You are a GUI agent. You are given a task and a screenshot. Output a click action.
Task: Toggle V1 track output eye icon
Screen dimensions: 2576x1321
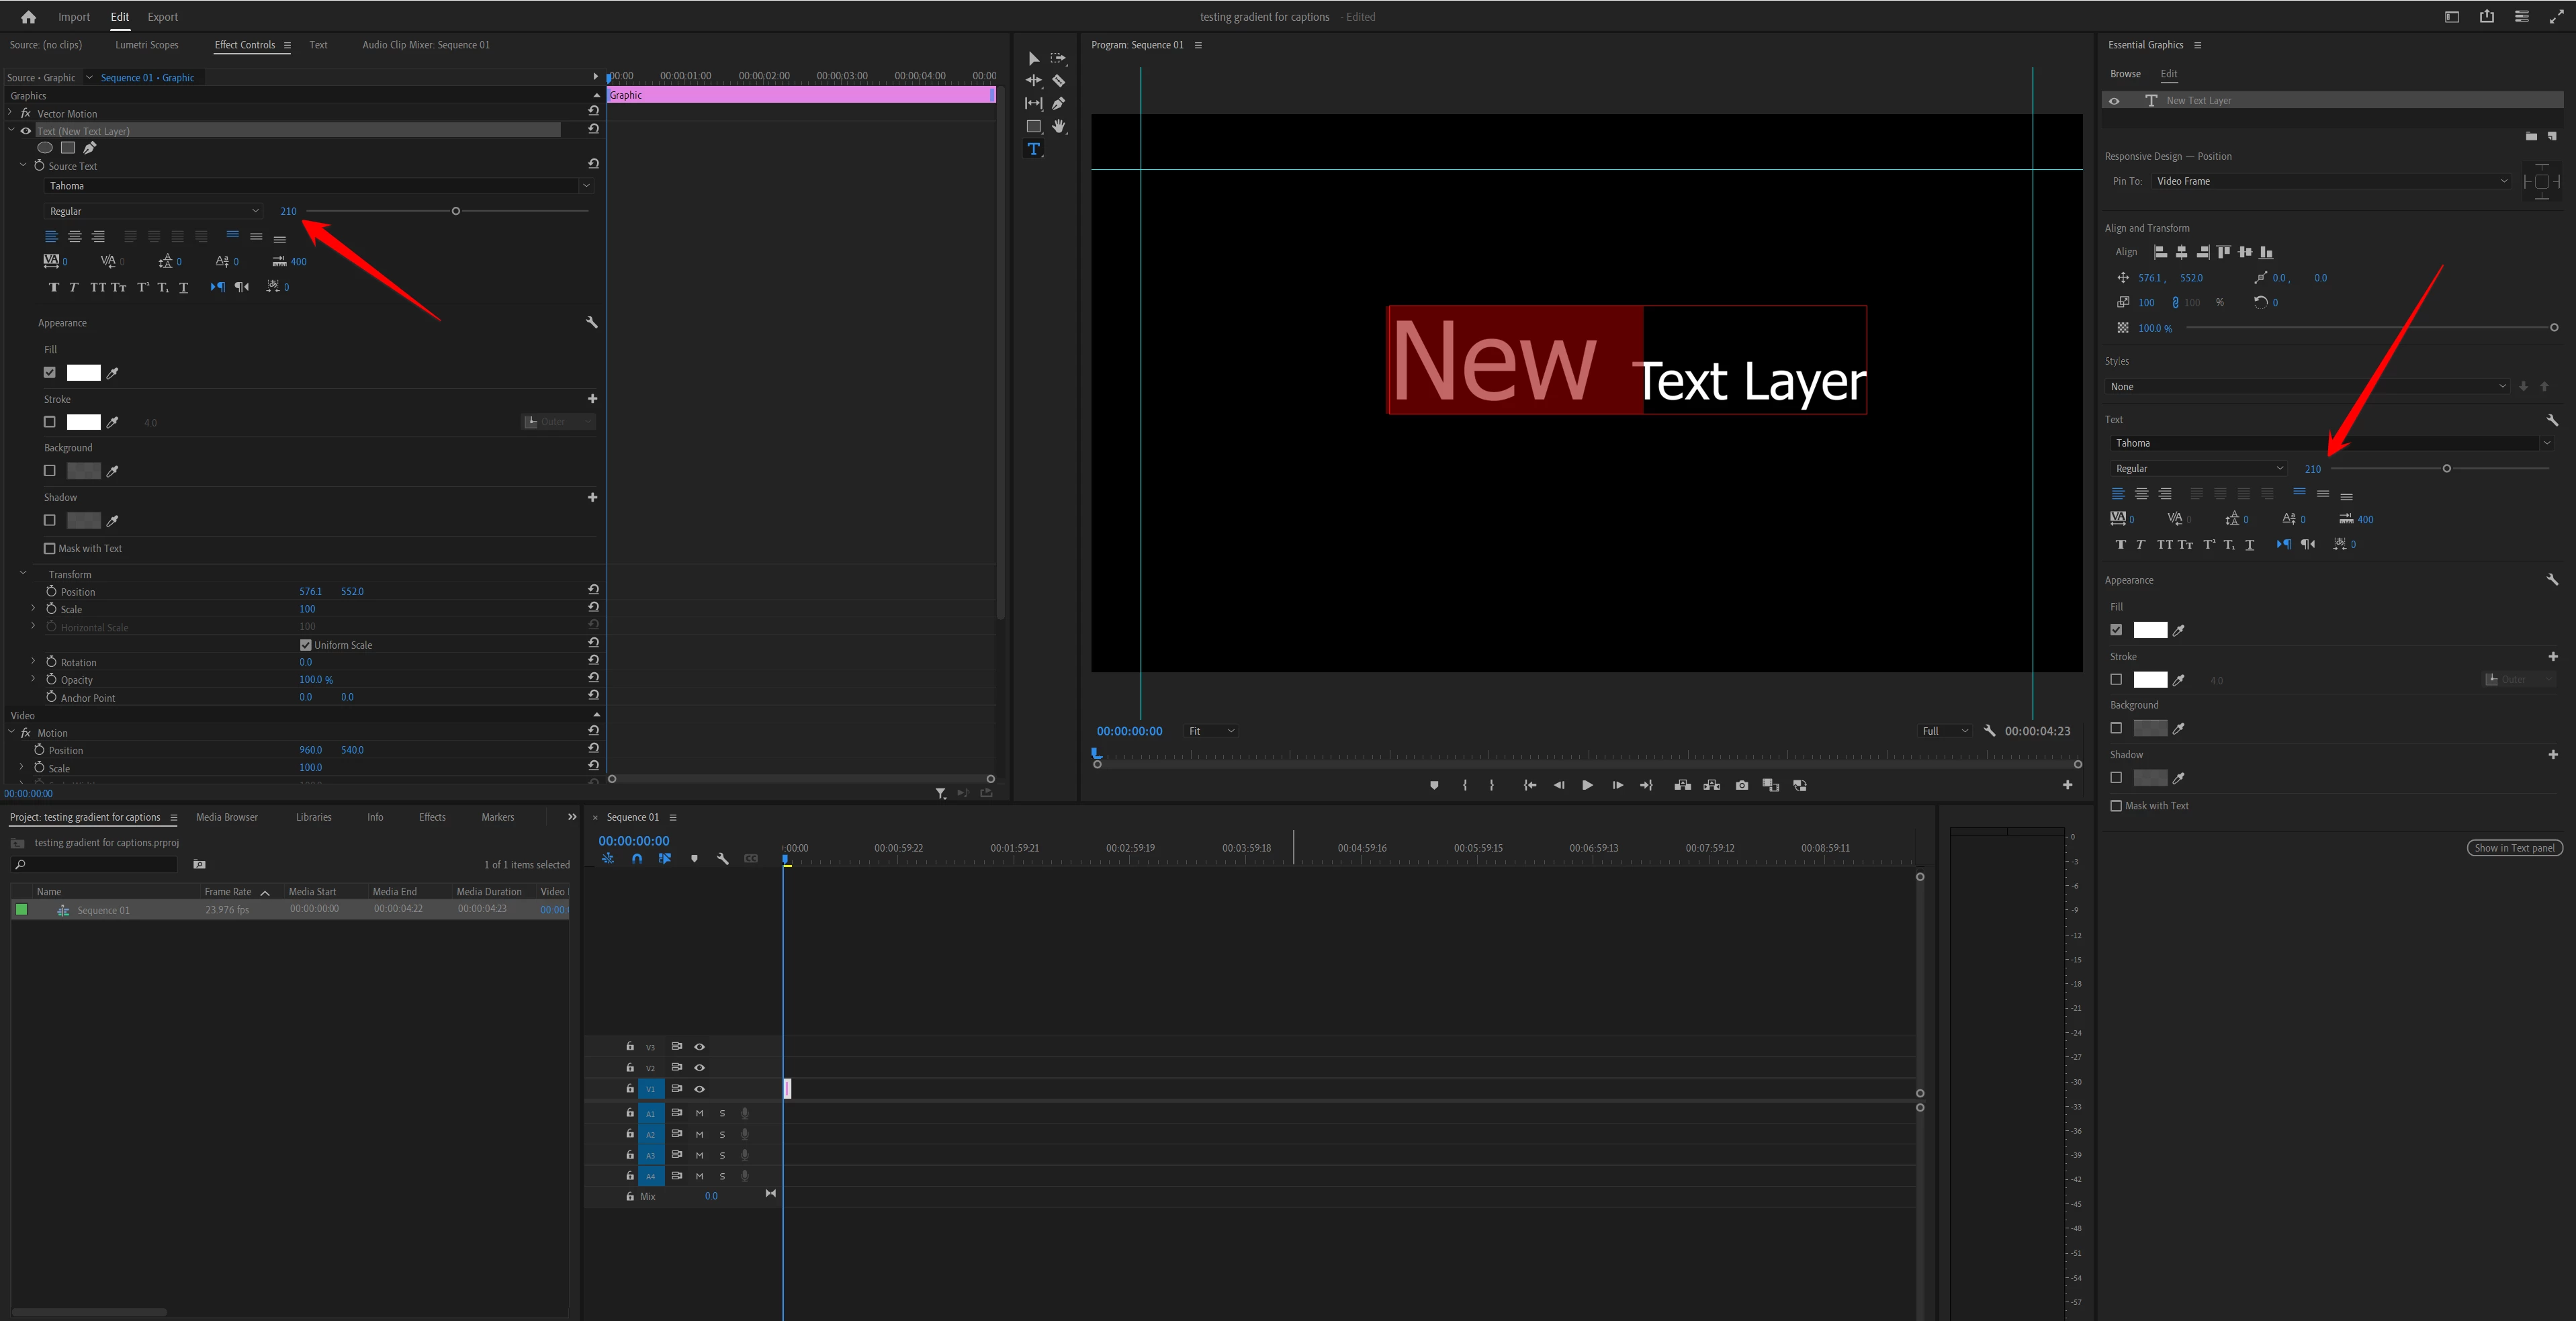pyautogui.click(x=699, y=1089)
